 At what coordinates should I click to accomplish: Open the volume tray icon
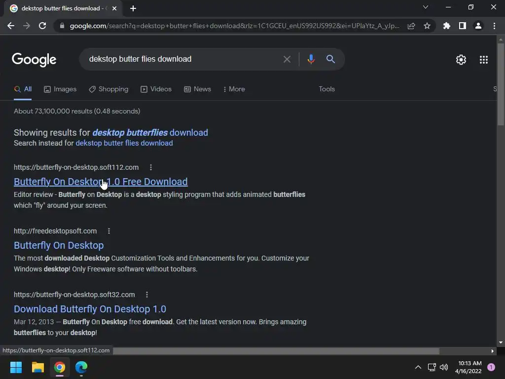click(444, 367)
